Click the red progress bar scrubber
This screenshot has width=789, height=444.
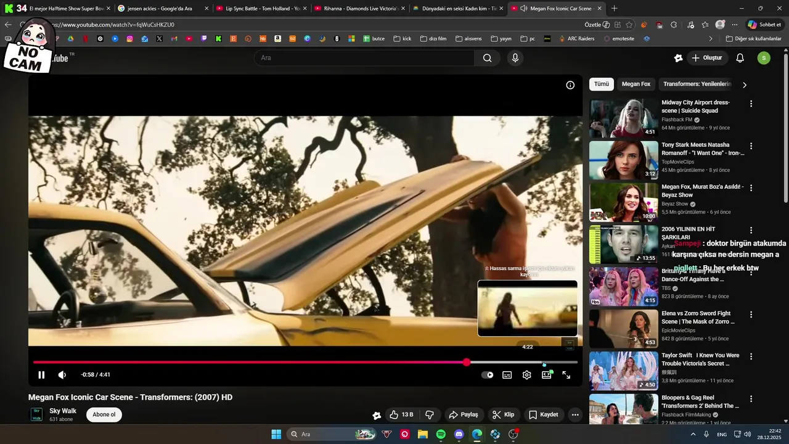point(467,362)
